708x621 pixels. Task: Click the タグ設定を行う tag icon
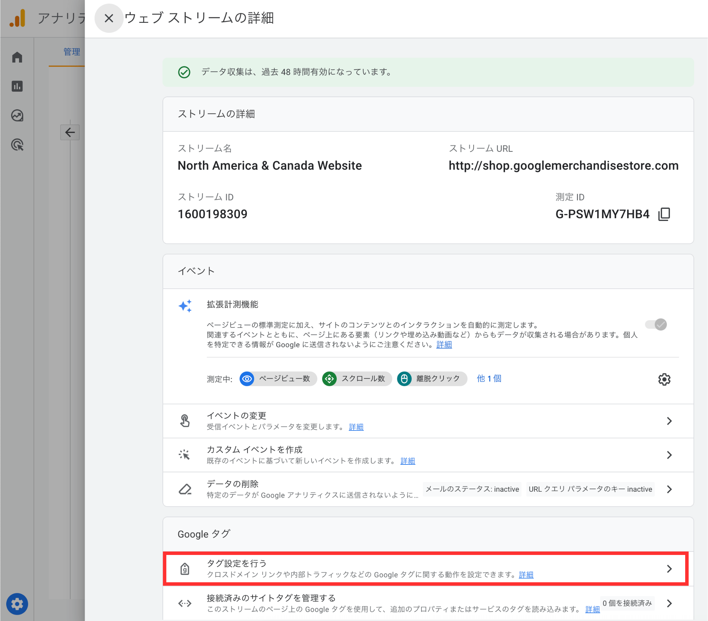pos(185,569)
